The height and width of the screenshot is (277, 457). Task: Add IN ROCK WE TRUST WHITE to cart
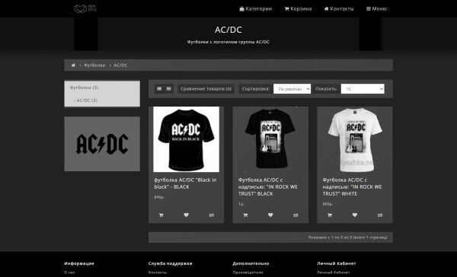pyautogui.click(x=330, y=215)
